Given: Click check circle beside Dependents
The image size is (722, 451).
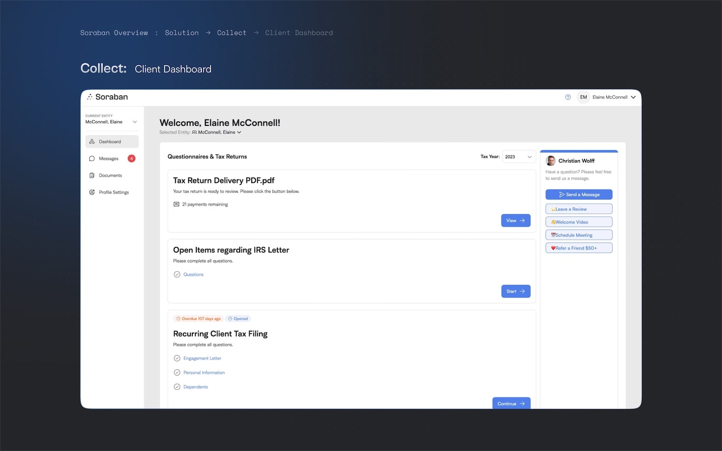Looking at the screenshot, I should pyautogui.click(x=177, y=387).
